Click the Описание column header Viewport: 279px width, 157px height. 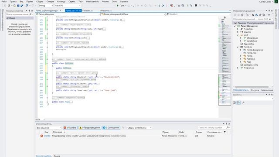[58, 132]
